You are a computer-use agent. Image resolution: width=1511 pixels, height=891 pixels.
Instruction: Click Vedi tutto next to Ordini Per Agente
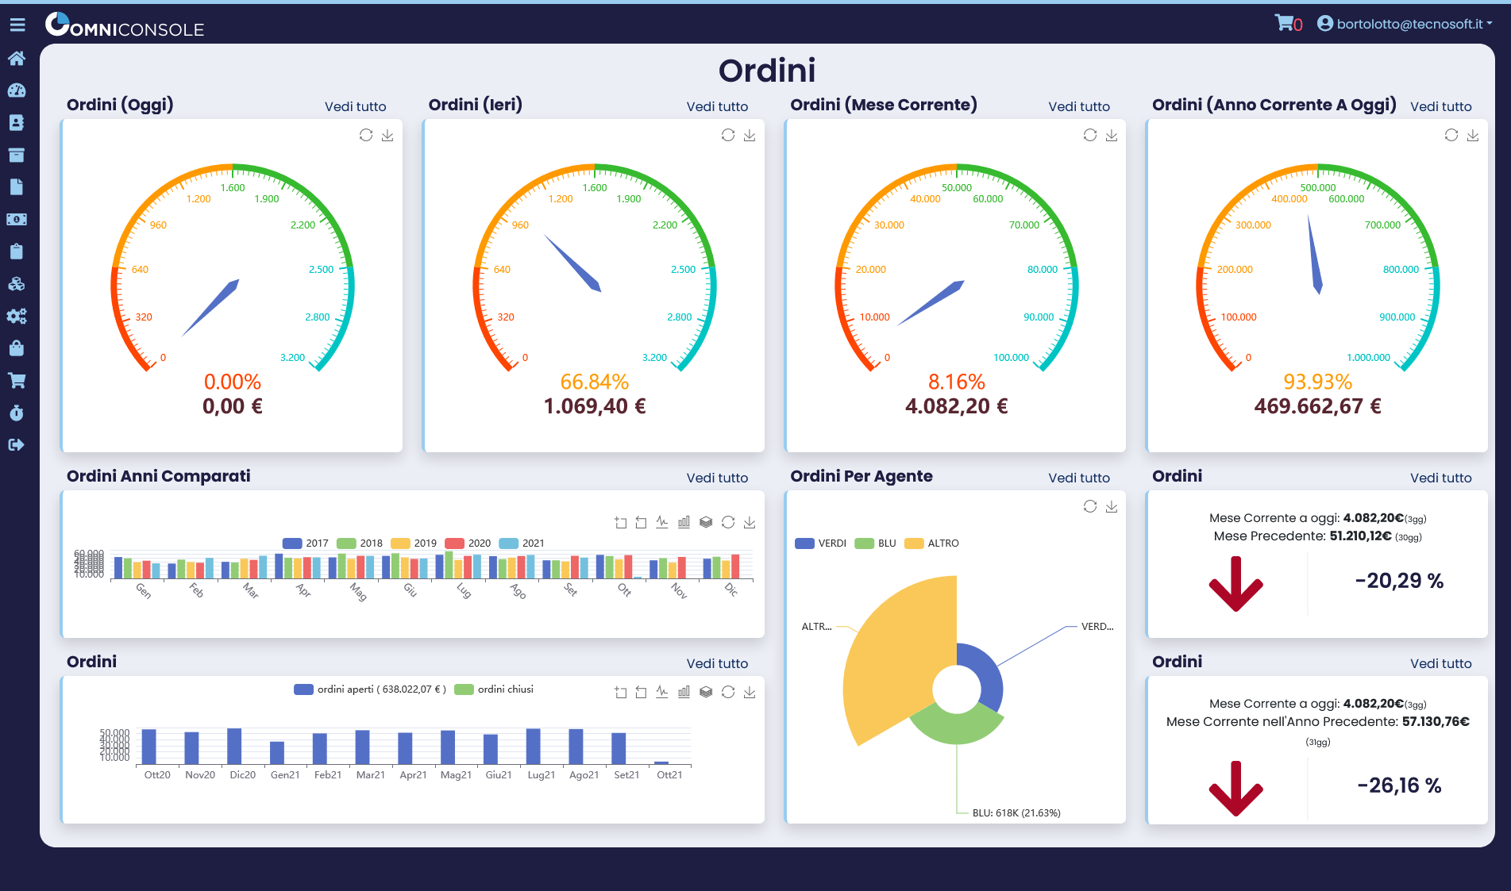click(x=1079, y=477)
